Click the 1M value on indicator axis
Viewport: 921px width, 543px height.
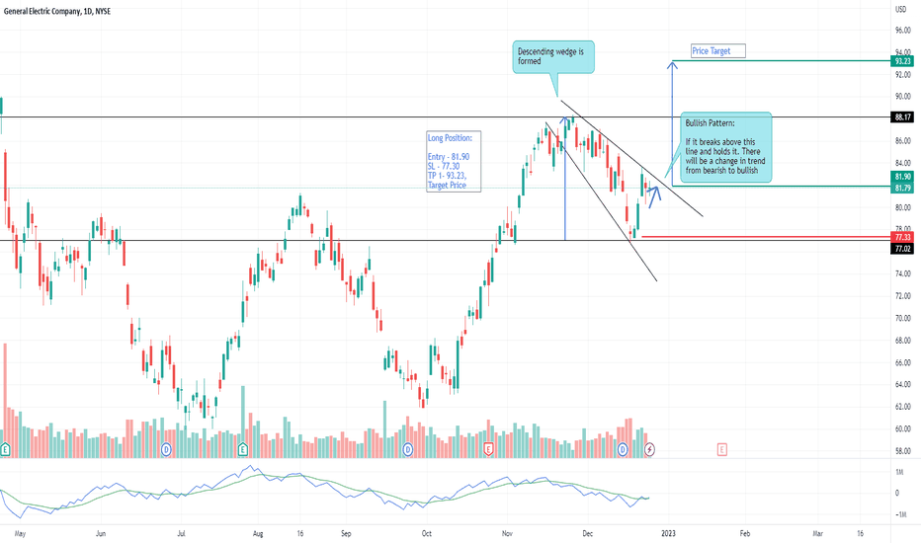pyautogui.click(x=899, y=472)
